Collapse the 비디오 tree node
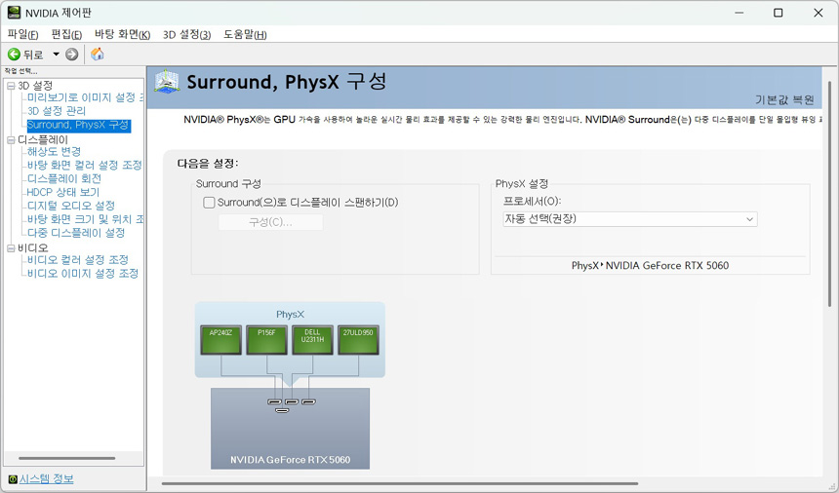Image resolution: width=839 pixels, height=493 pixels. [x=11, y=248]
